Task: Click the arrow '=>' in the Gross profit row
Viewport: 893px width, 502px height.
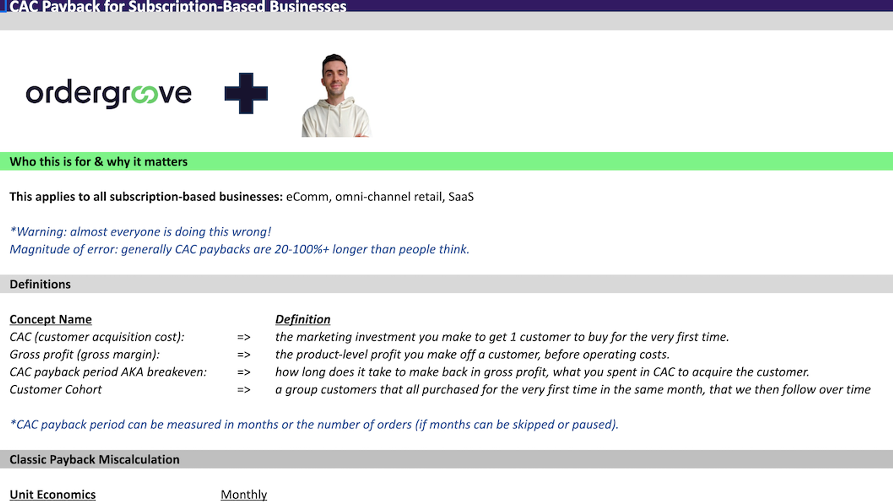Action: 244,355
